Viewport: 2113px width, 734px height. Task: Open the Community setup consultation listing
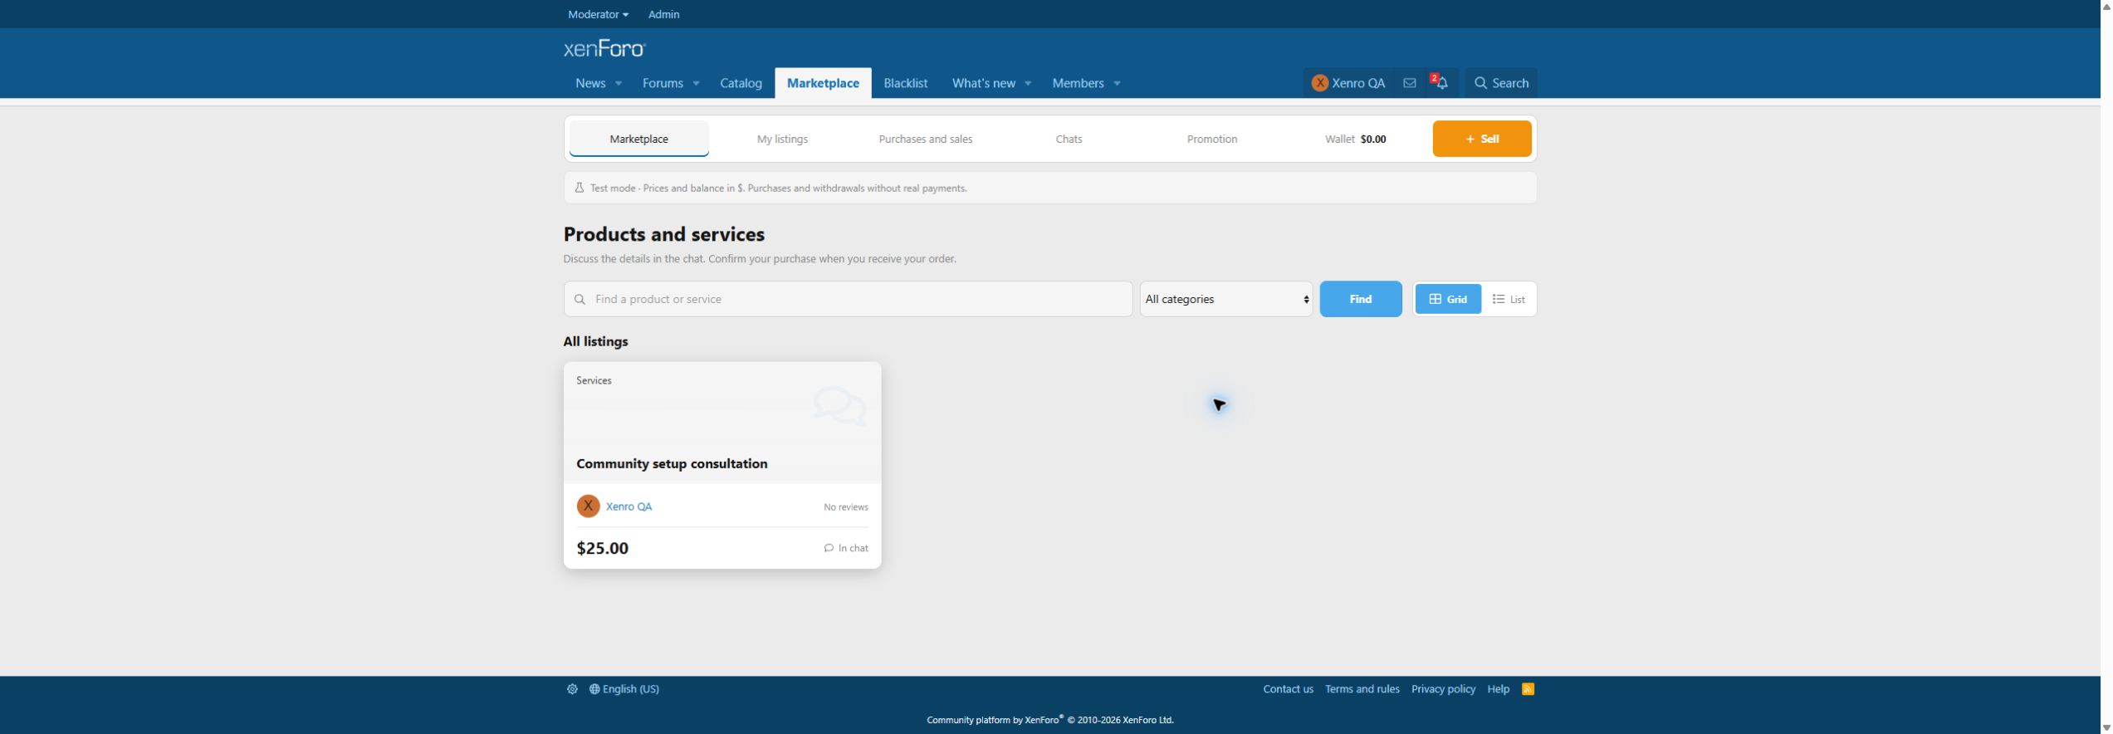[x=672, y=463]
